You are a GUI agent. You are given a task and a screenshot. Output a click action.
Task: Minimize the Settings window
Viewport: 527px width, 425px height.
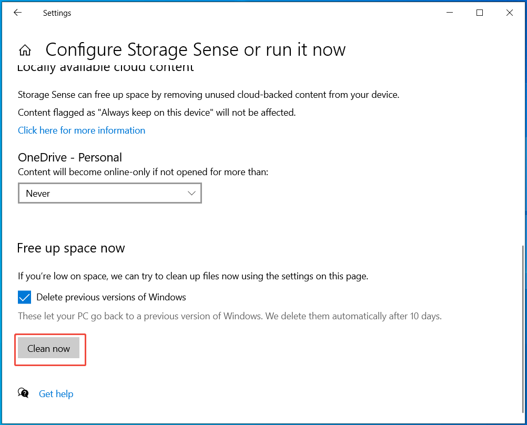pyautogui.click(x=450, y=12)
